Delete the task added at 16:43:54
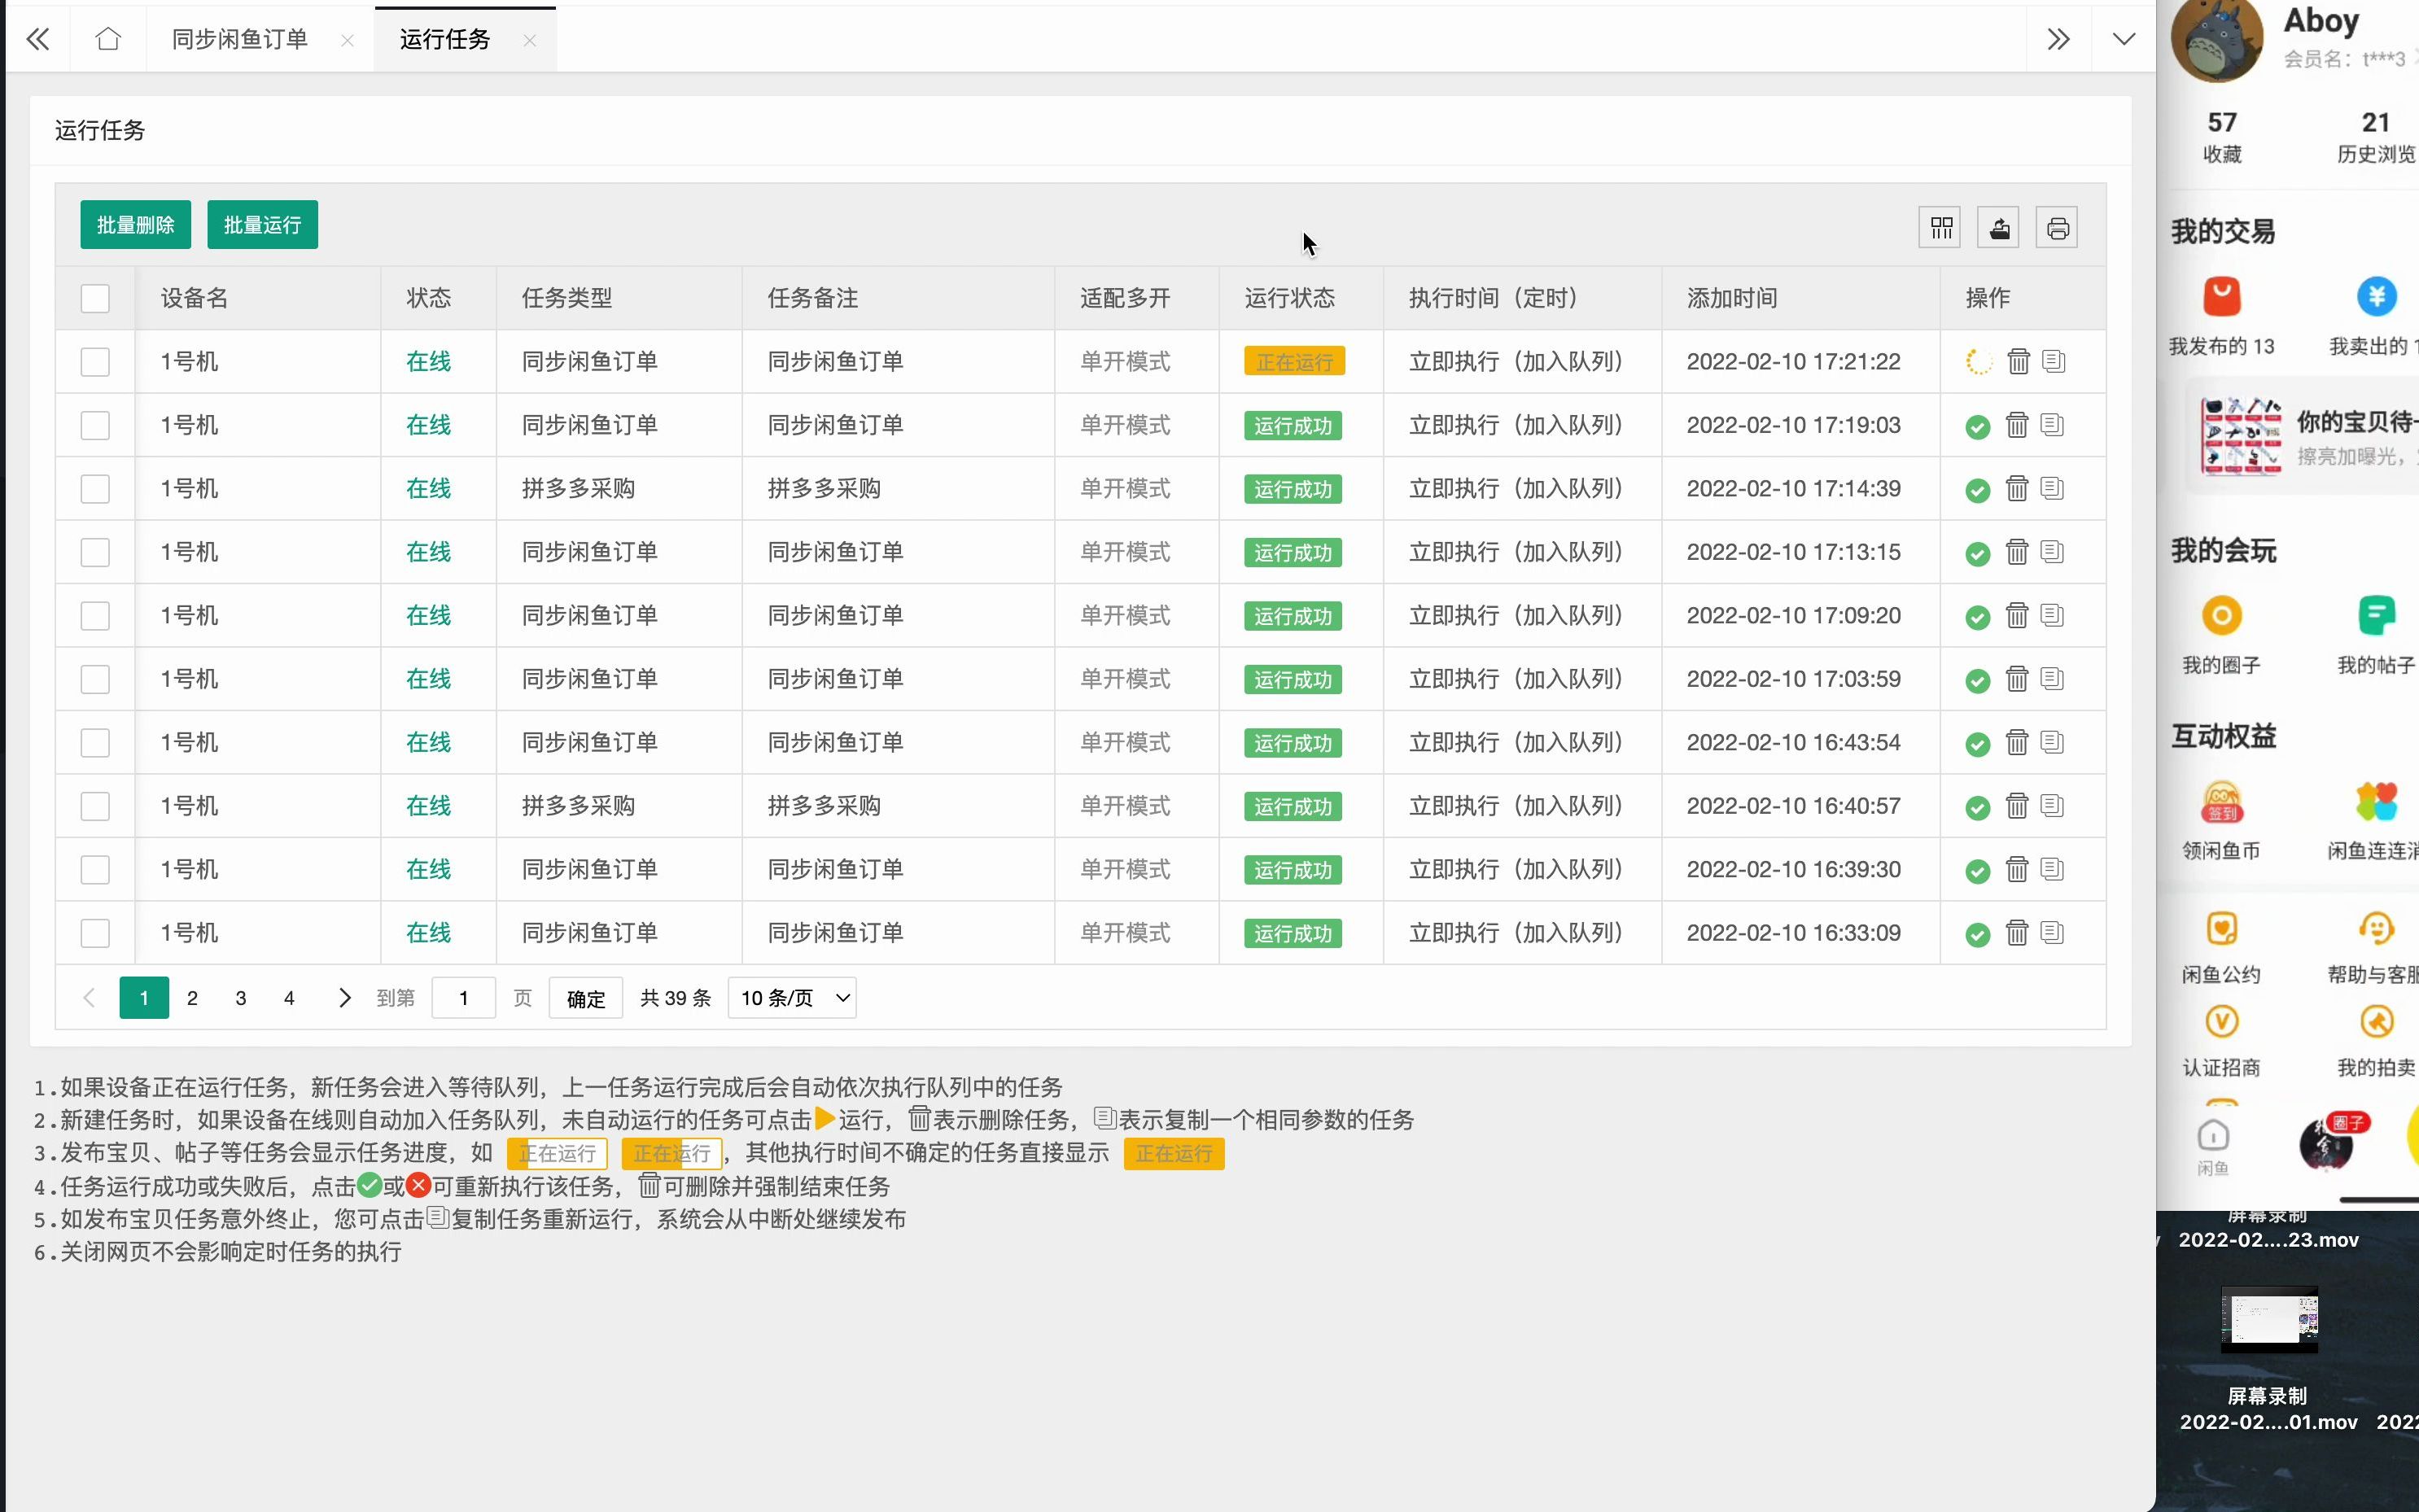The width and height of the screenshot is (2419, 1512). tap(2017, 742)
